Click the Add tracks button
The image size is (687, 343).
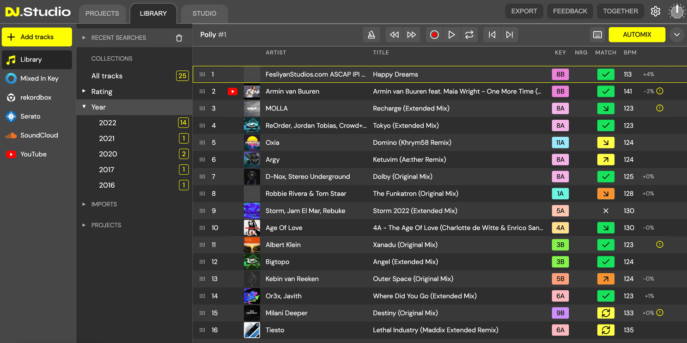pyautogui.click(x=37, y=37)
